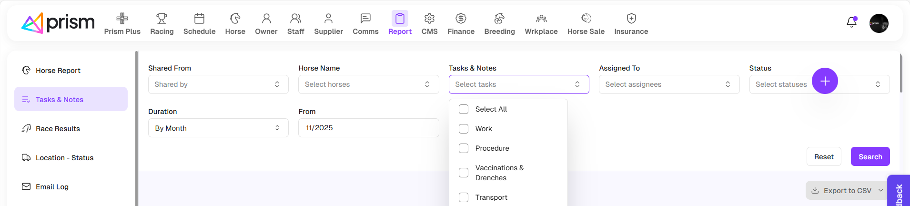Open the Breeding icon in navbar
The width and height of the screenshot is (910, 206).
coord(499,19)
